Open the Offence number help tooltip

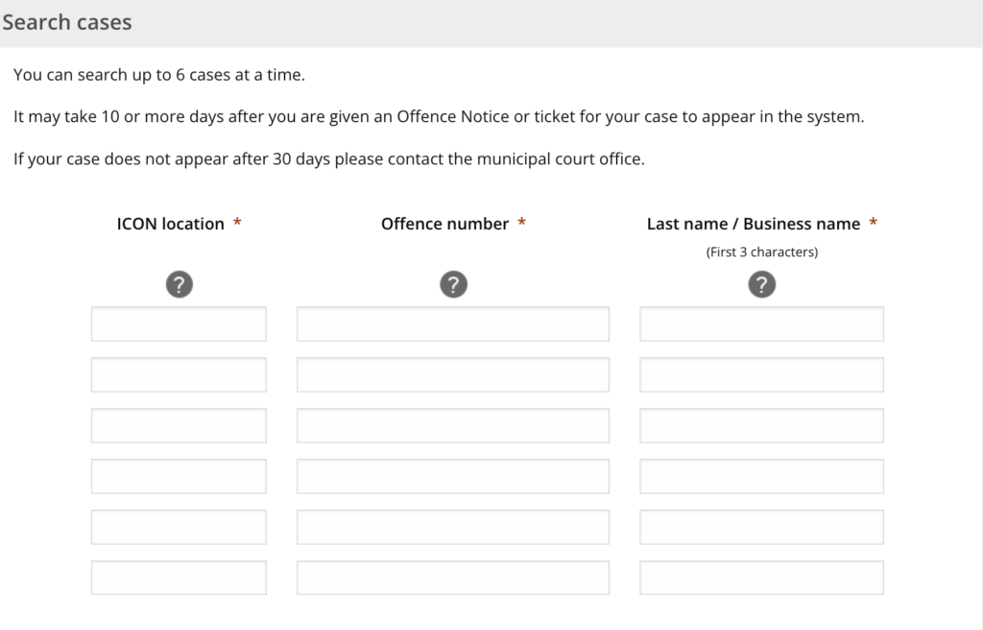coord(453,283)
